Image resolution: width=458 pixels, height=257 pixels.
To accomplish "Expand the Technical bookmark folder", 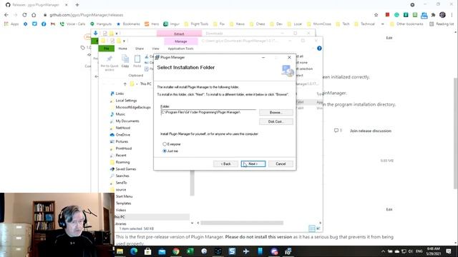I will (364, 24).
